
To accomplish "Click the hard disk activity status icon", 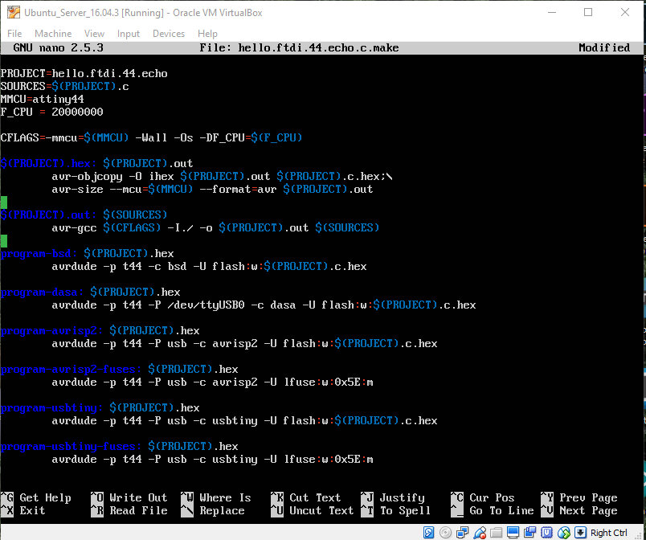I will pos(428,533).
